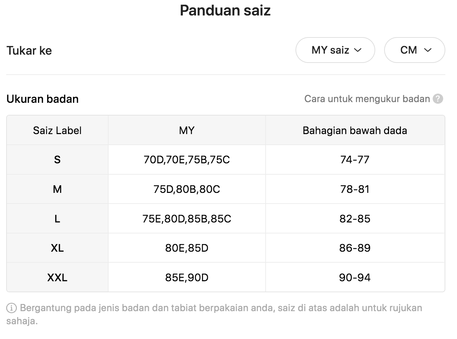Click the Panduan saiz heading

click(225, 11)
